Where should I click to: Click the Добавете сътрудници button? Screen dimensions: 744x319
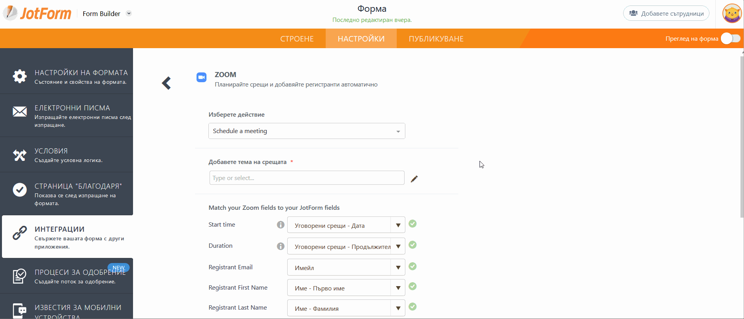tap(666, 13)
